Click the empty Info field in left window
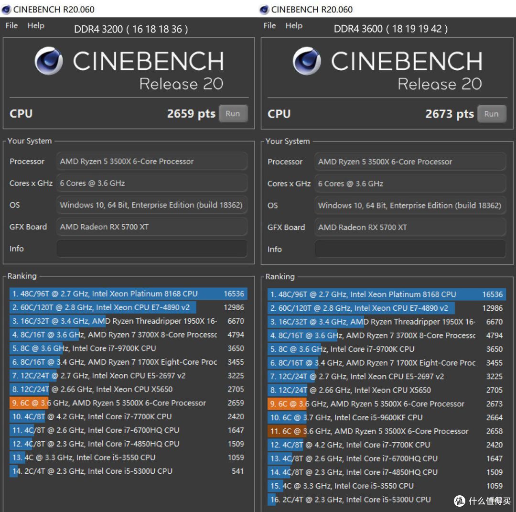The image size is (516, 512). tap(152, 249)
